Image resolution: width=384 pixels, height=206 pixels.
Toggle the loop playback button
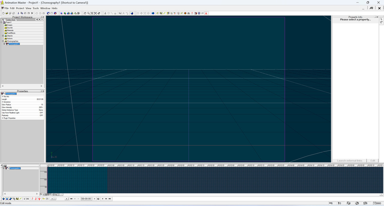click(98, 199)
